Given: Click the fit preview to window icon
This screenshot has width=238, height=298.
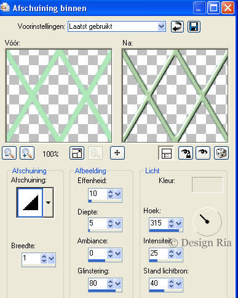Looking at the screenshot, I should (x=77, y=153).
